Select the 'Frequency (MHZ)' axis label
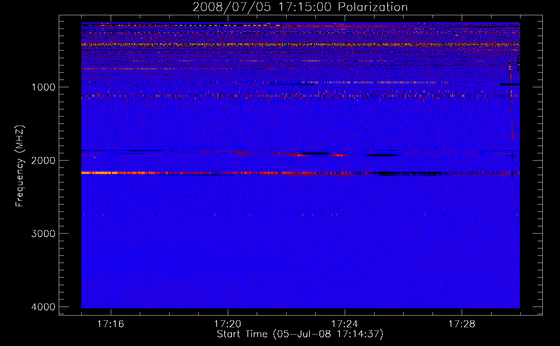The width and height of the screenshot is (560, 346). [20, 166]
